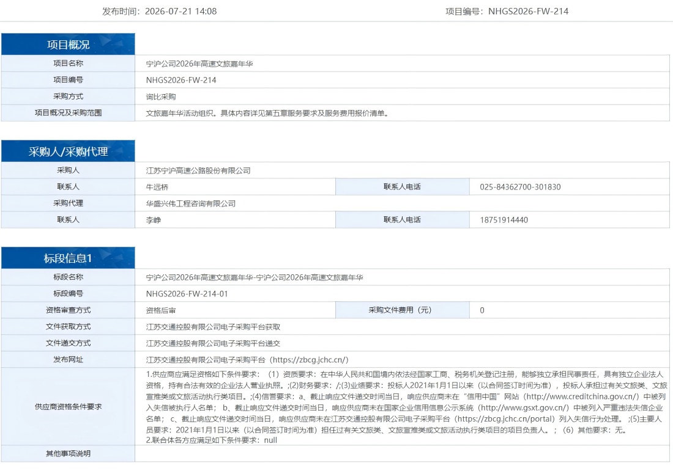This screenshot has width=673, height=471.
Task: Click contact name 牛远桥
Action: pos(157,188)
